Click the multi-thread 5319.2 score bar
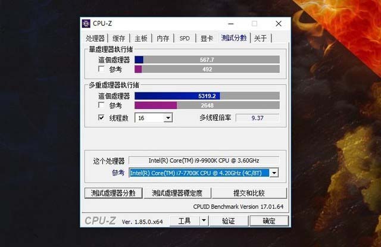 click(207, 96)
